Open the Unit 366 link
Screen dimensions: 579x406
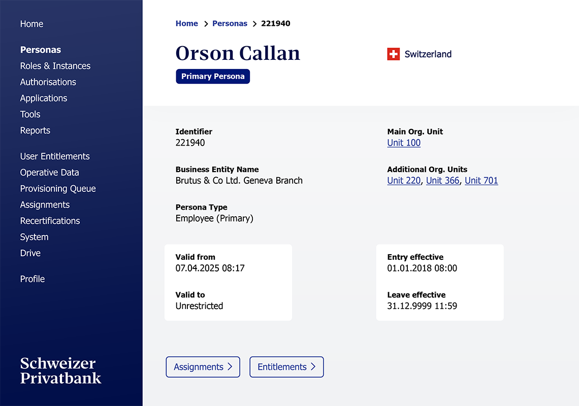[x=442, y=181]
